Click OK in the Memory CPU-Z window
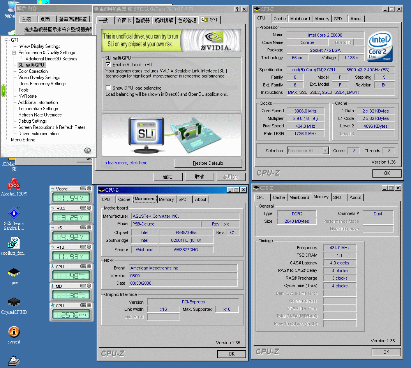This screenshot has height=368, width=411. (x=386, y=352)
